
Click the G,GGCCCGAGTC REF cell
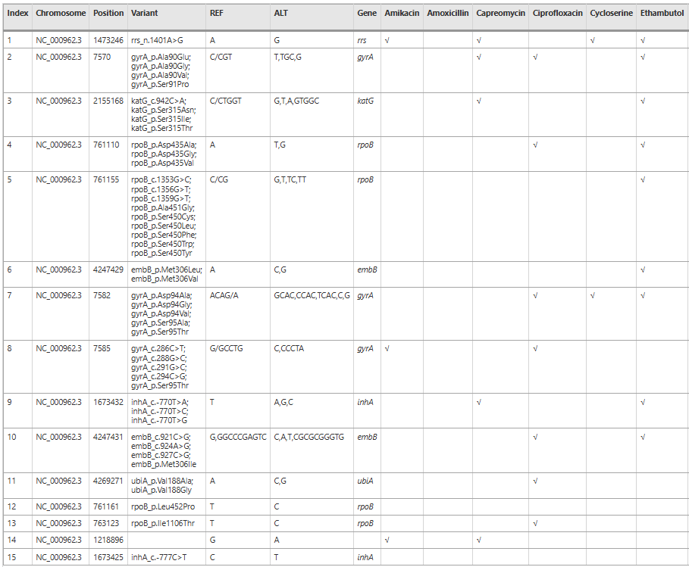pyautogui.click(x=238, y=437)
